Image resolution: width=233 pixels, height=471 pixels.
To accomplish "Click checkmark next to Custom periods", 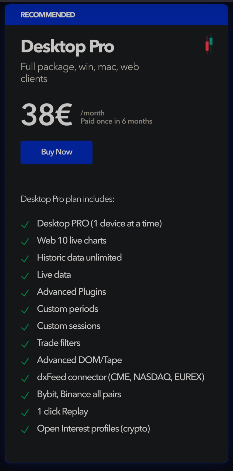I will [x=25, y=310].
